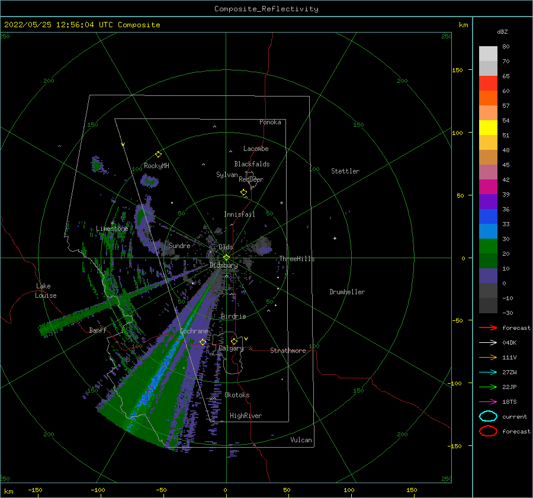Image resolution: width=533 pixels, height=498 pixels.
Task: Select the magenta 39–42 dBZ swatch
Action: (x=488, y=187)
